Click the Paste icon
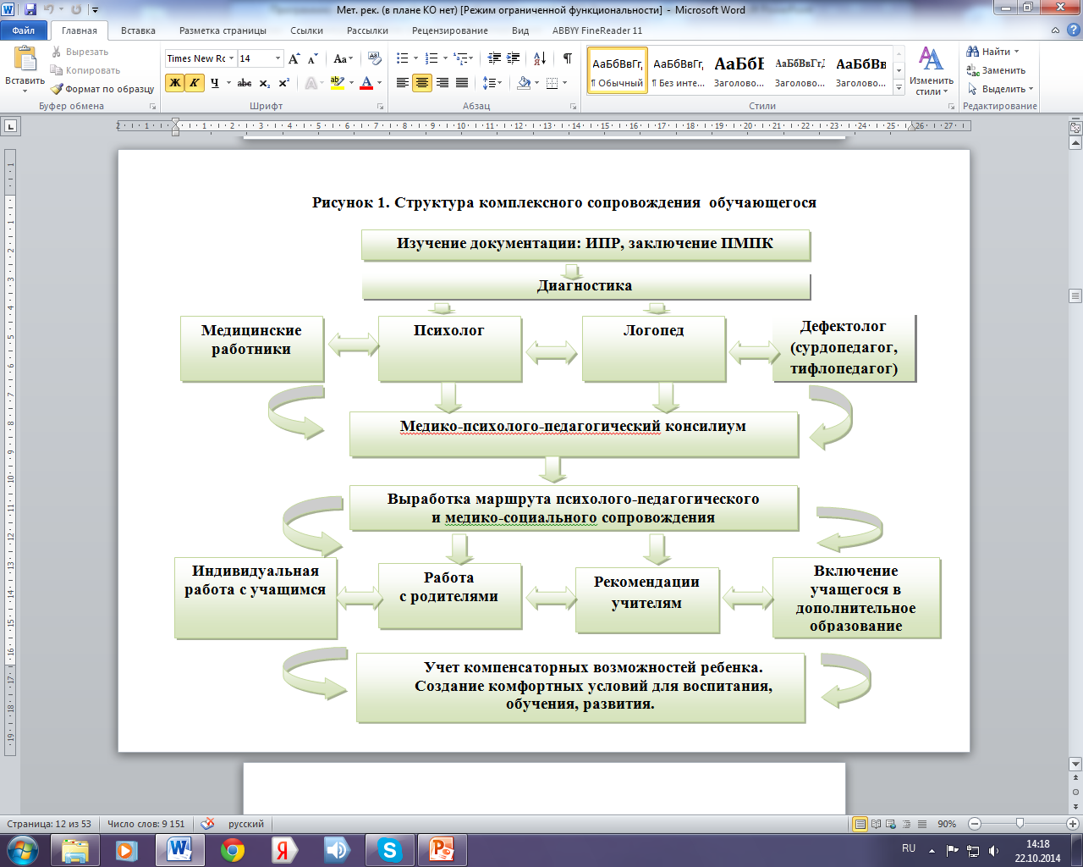 [25, 59]
